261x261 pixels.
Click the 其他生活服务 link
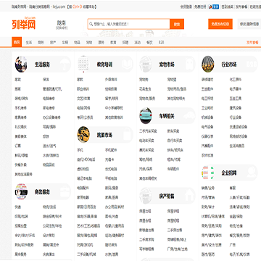tap(24, 174)
